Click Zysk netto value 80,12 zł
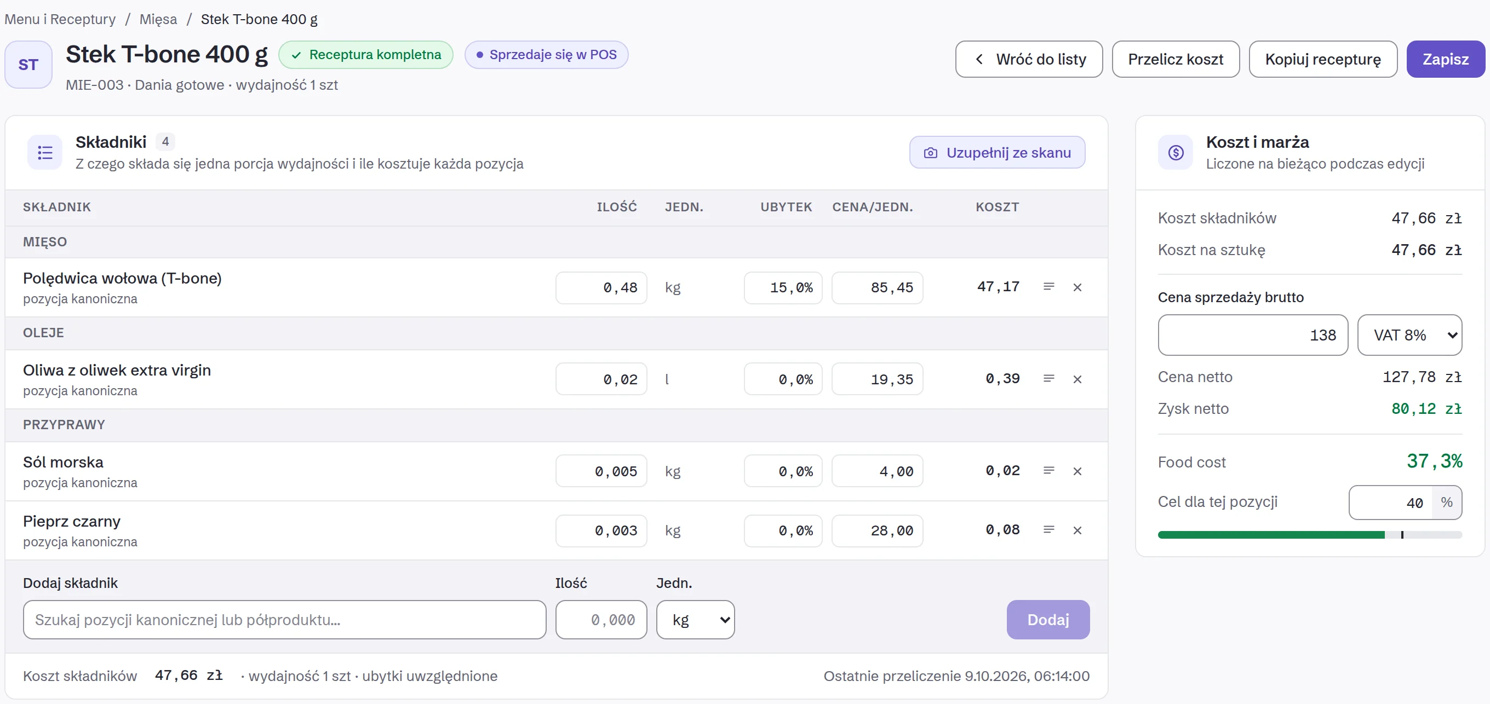 point(1426,408)
